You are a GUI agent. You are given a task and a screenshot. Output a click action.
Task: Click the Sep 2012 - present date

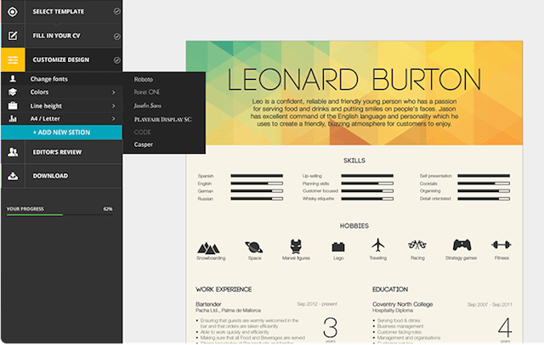pyautogui.click(x=317, y=304)
